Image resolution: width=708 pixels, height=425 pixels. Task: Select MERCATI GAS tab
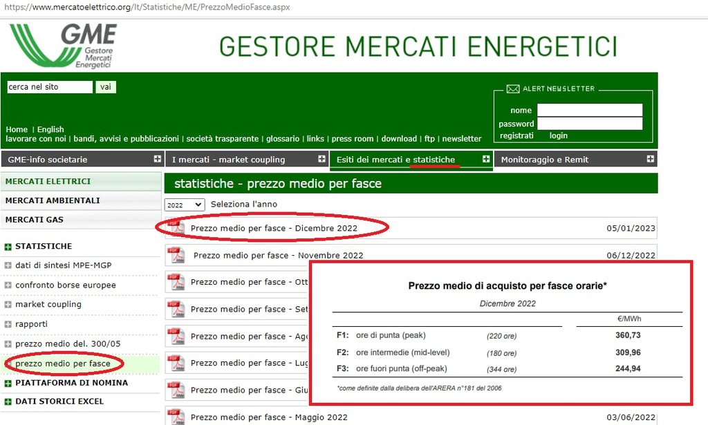(x=81, y=220)
